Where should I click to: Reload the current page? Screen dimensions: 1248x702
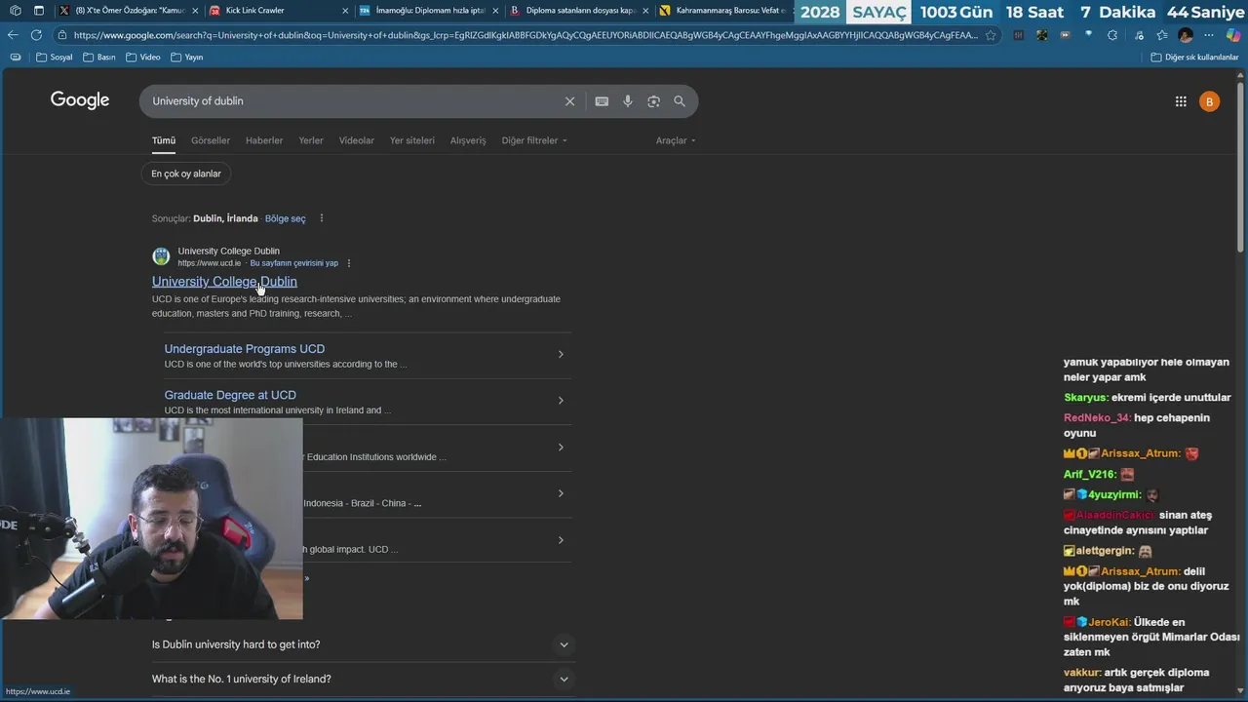click(x=36, y=35)
